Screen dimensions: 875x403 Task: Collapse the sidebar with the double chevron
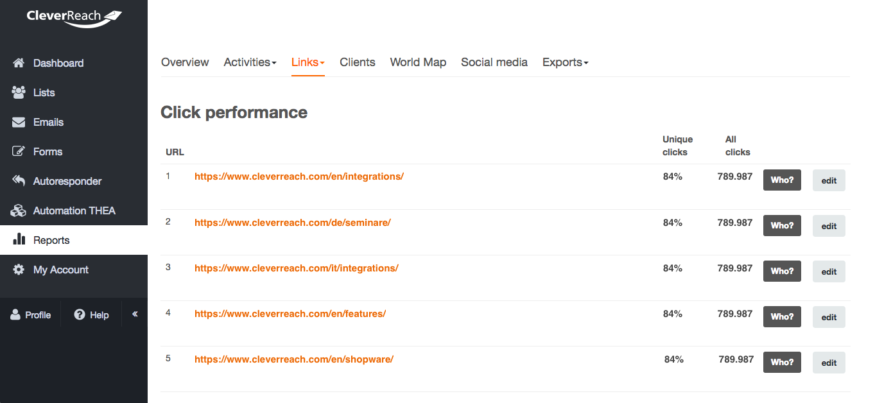[x=135, y=314]
